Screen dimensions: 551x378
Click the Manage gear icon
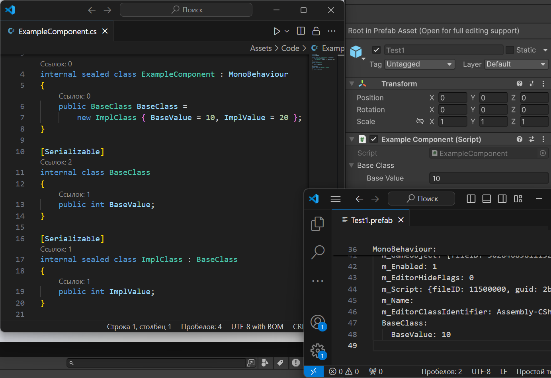pos(318,351)
